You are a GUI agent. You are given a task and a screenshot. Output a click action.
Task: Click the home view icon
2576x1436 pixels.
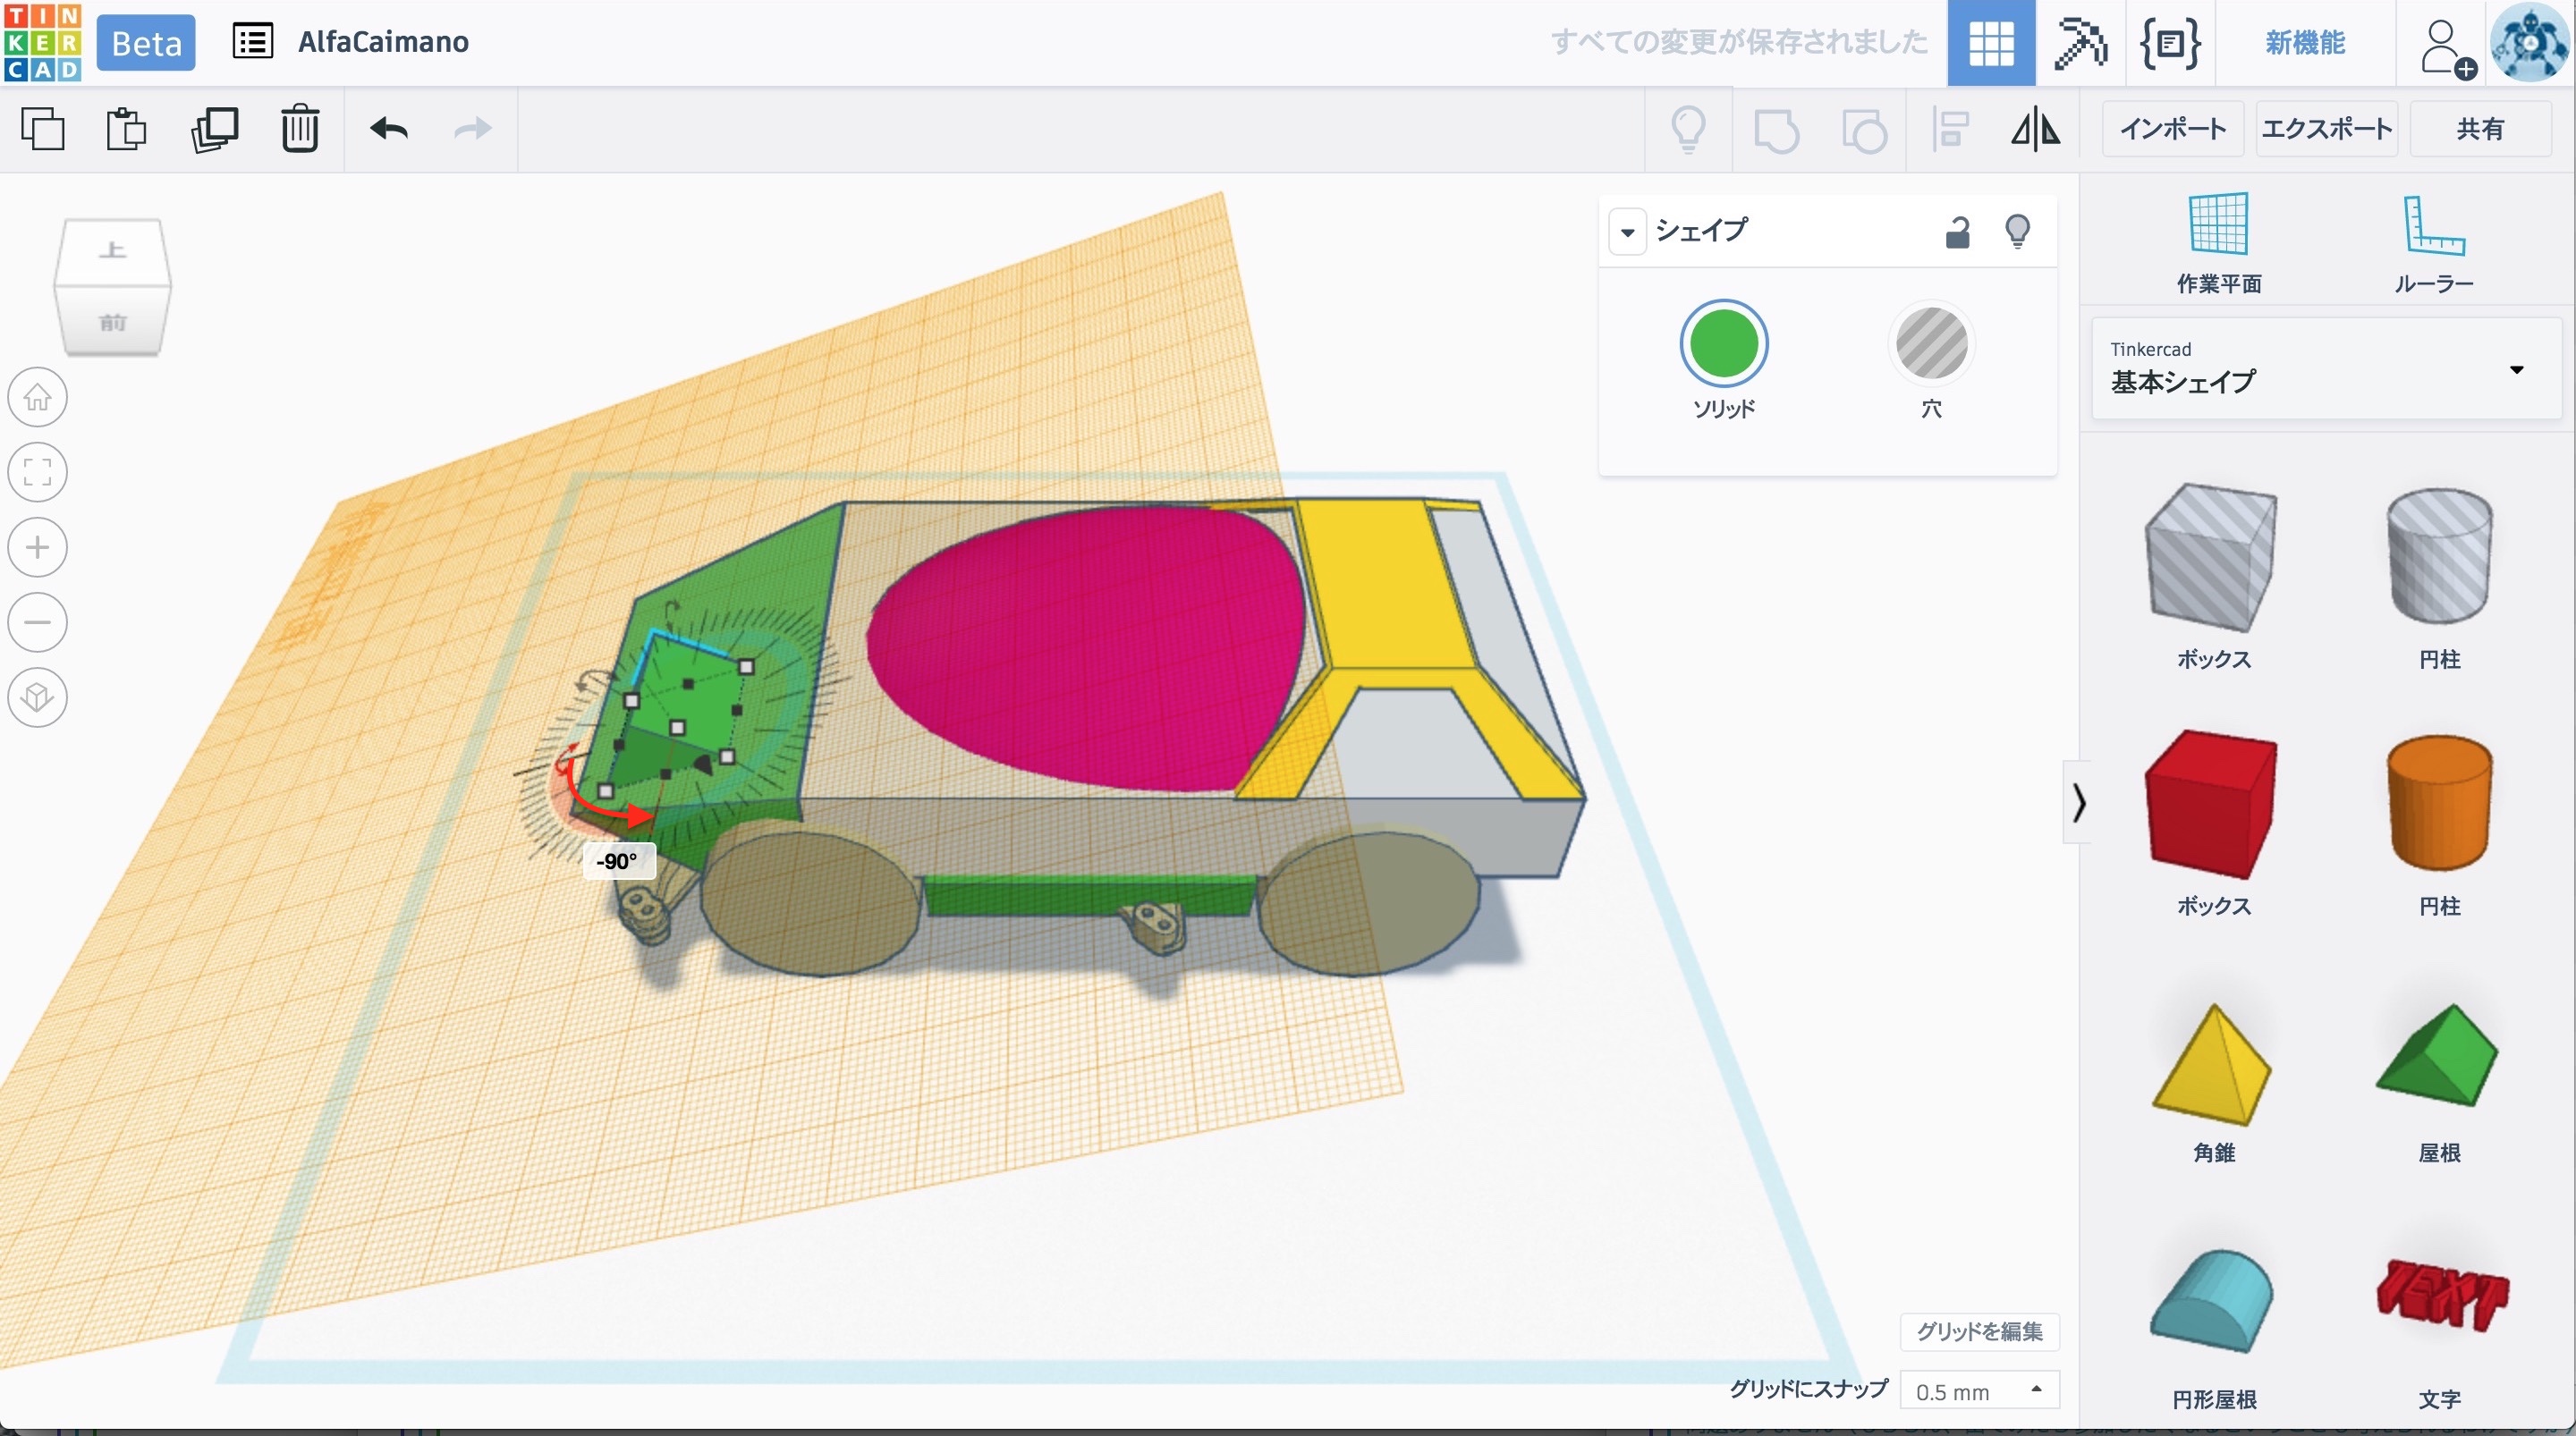pyautogui.click(x=38, y=397)
